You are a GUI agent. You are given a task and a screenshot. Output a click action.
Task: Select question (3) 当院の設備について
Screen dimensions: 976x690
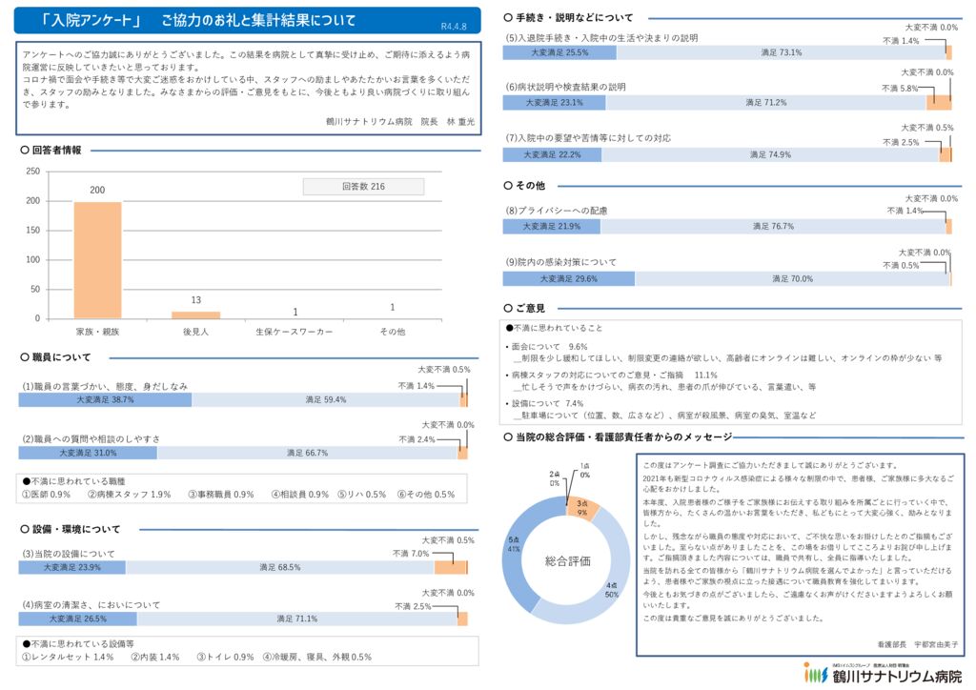[69, 554]
